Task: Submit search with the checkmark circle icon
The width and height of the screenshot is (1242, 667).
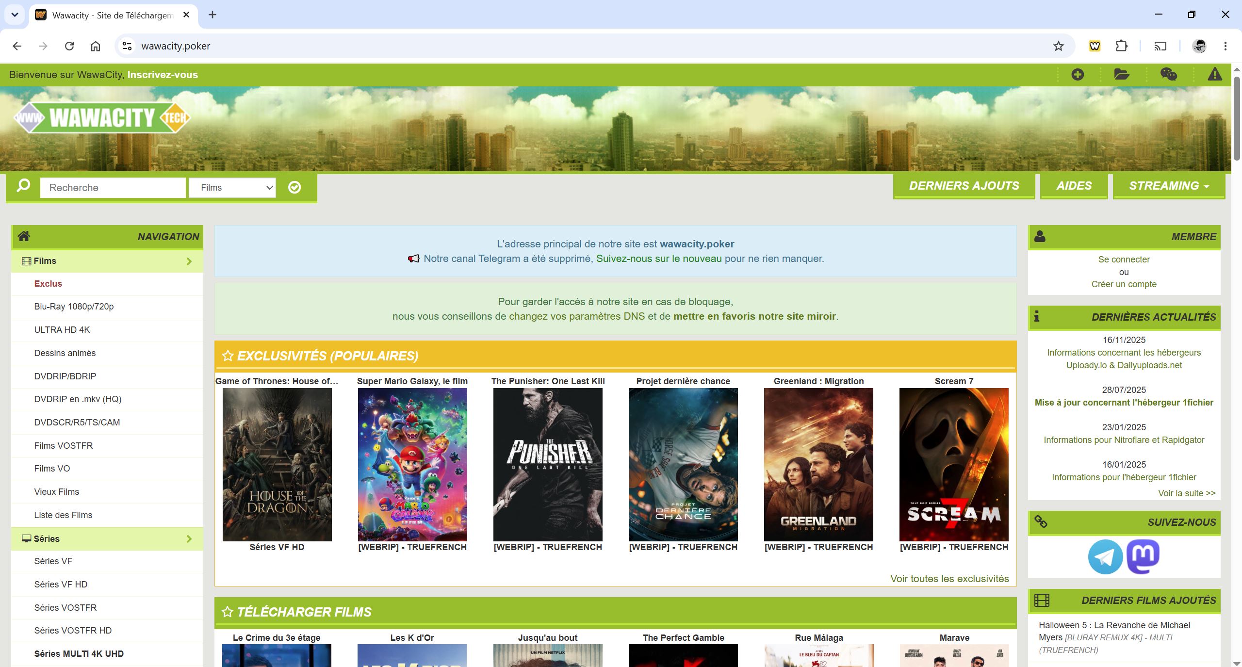Action: point(294,187)
